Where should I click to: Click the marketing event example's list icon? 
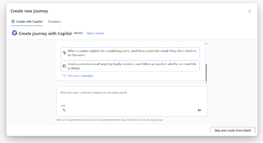(x=64, y=53)
